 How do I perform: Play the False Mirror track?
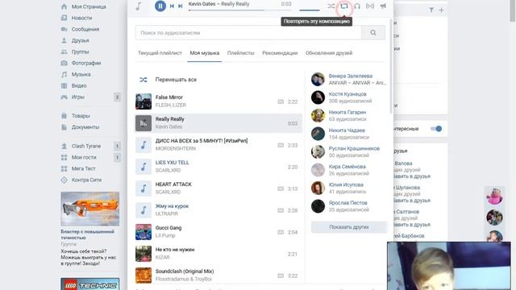tap(218, 101)
